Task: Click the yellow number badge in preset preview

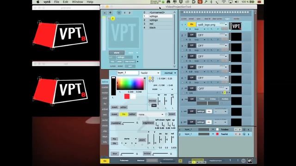Action: click(x=113, y=18)
